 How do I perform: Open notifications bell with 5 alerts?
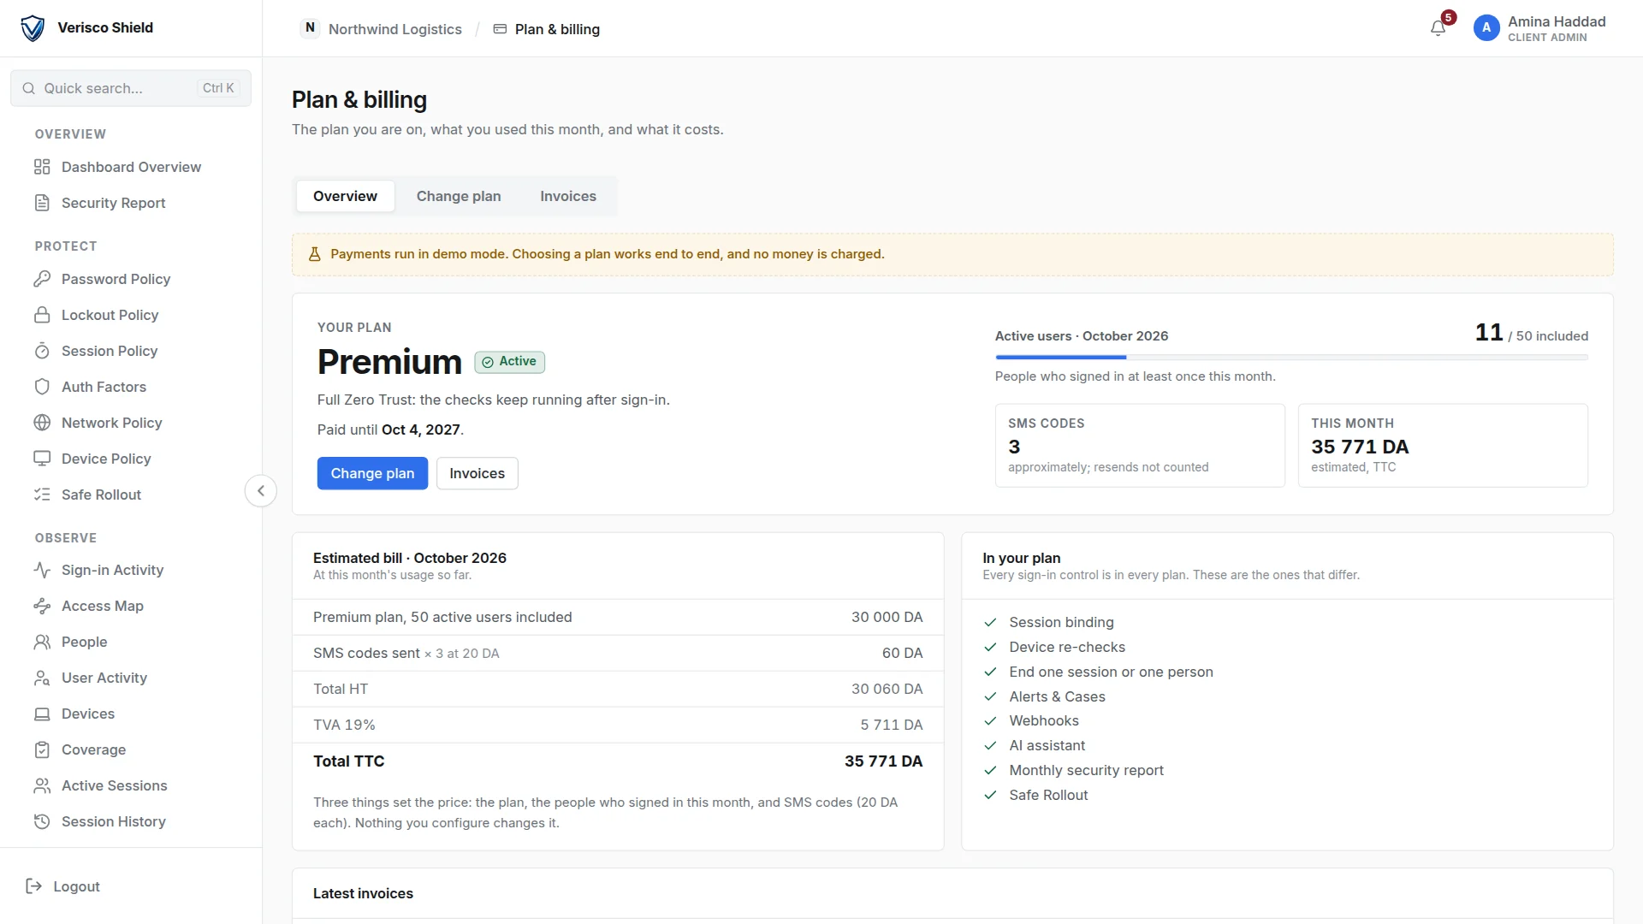pyautogui.click(x=1438, y=28)
